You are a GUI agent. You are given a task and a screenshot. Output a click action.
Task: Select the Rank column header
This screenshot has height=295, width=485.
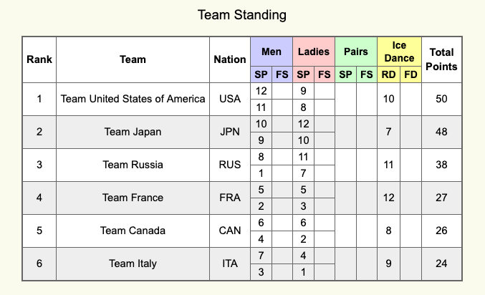pyautogui.click(x=39, y=59)
